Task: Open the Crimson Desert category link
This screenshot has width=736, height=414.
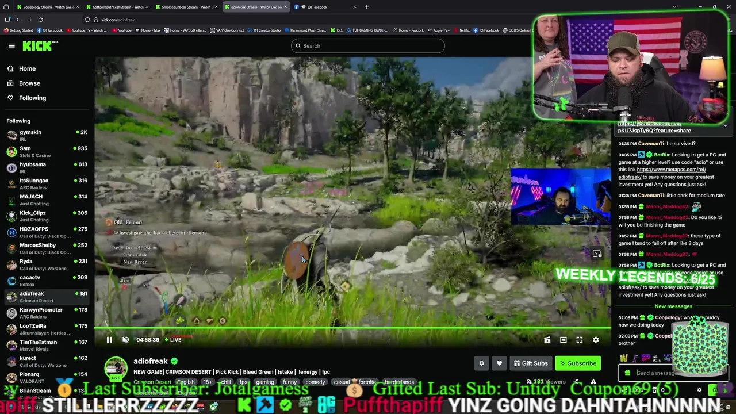Action: (x=152, y=382)
